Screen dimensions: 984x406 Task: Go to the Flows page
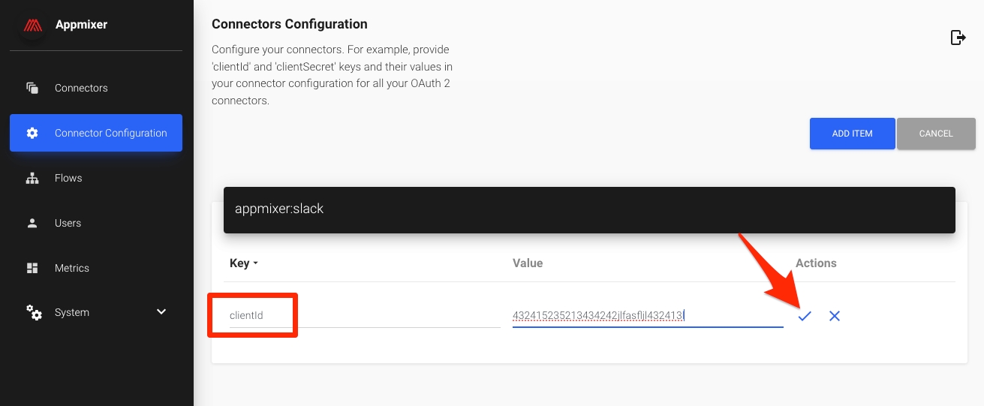coord(68,178)
